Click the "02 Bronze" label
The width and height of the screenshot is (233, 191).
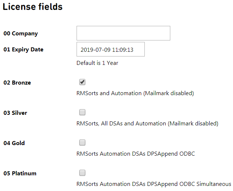[17, 83]
